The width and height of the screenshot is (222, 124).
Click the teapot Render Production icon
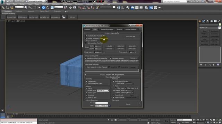tap(160, 8)
